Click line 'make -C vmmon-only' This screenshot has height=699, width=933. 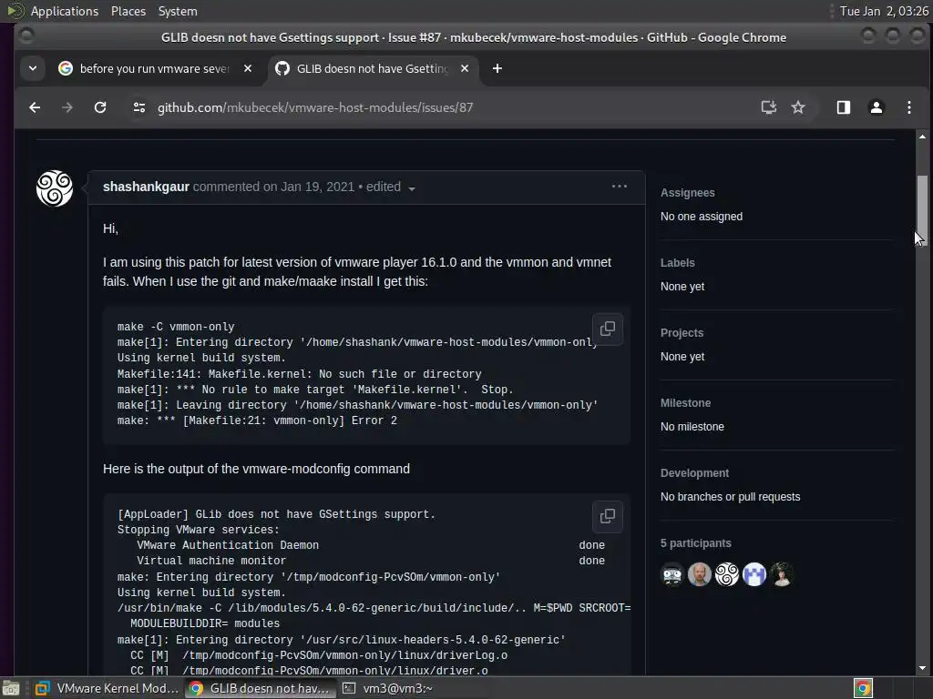176,327
